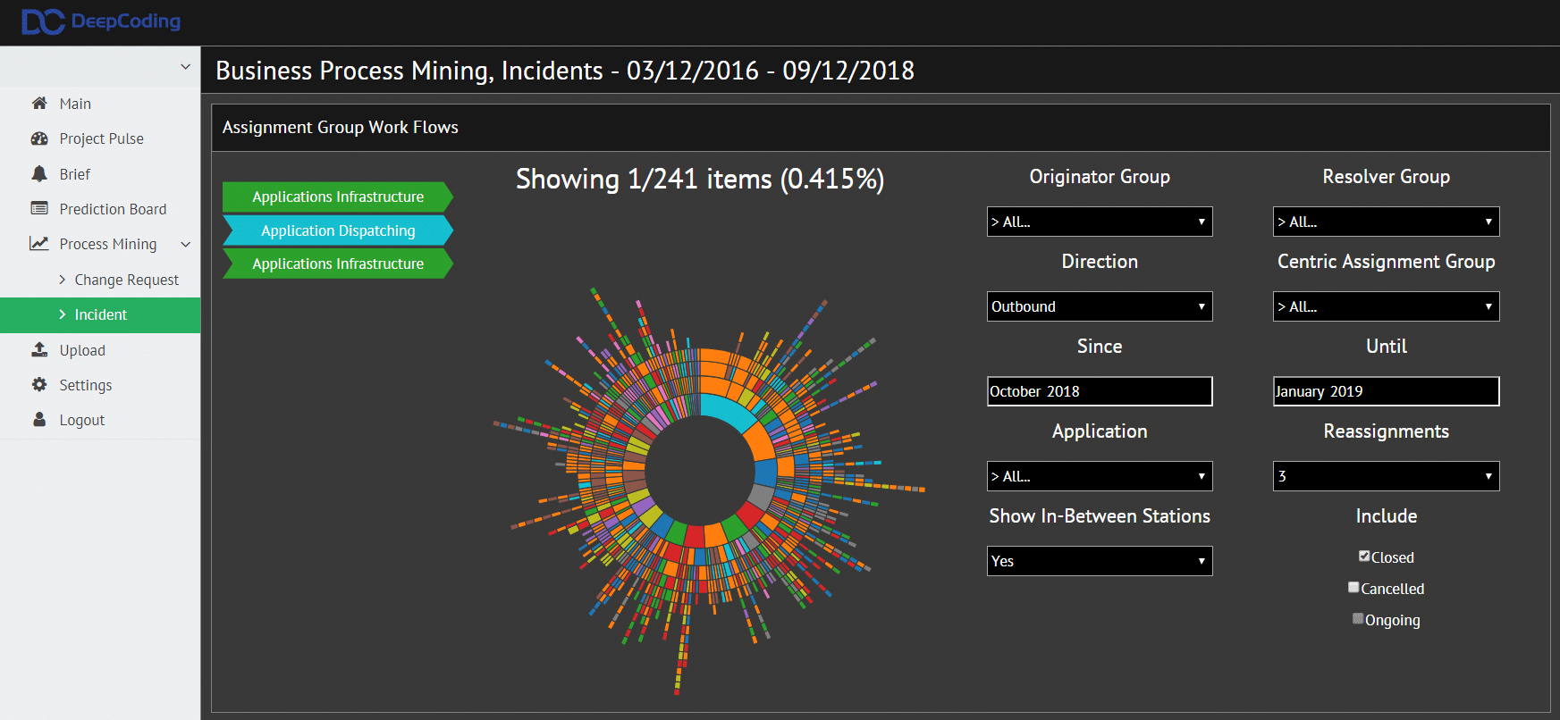
Task: Click the Logout user icon
Action: (39, 420)
